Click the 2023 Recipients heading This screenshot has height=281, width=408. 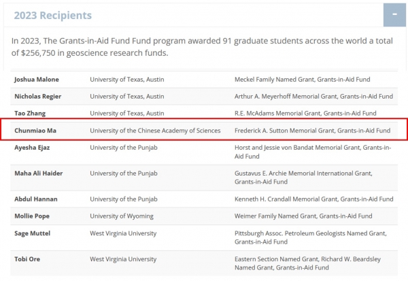[x=53, y=16]
